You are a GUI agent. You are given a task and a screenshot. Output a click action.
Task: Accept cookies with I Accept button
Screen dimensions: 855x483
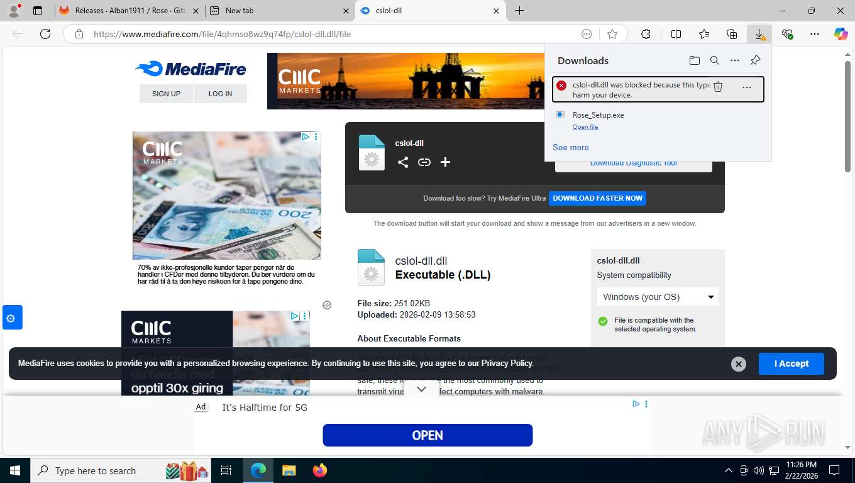(x=791, y=364)
